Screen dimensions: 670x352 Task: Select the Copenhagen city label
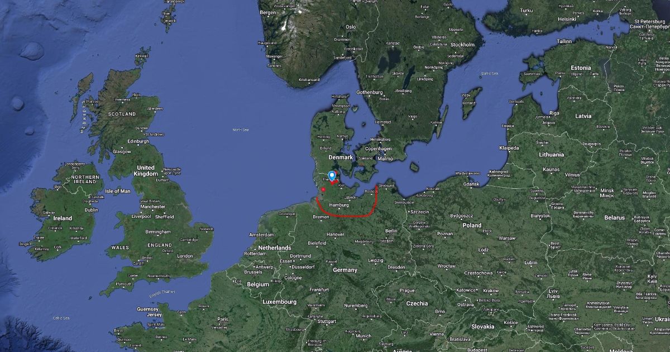coord(378,149)
